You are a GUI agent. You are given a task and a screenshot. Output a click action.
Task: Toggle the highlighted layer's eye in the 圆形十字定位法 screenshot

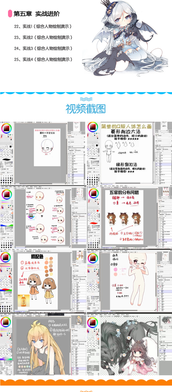(69, 175)
